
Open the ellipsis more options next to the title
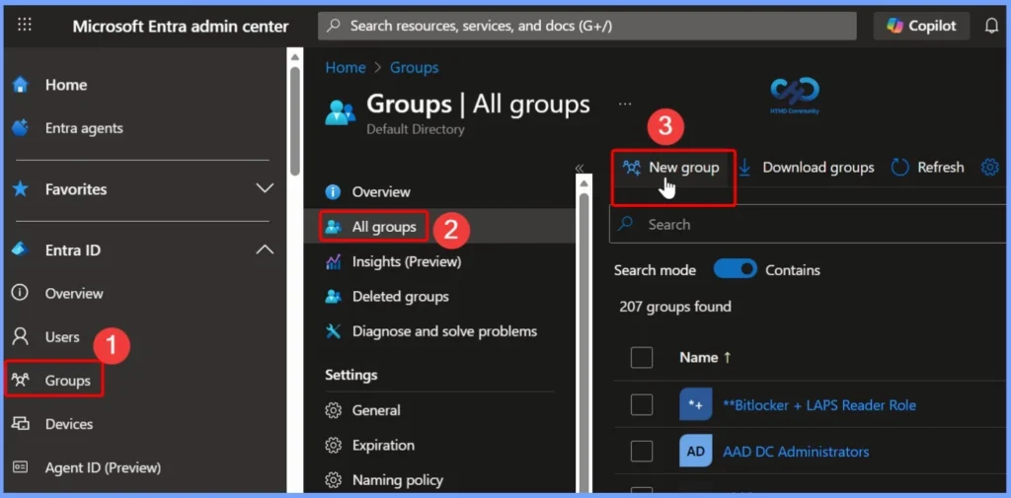[625, 104]
